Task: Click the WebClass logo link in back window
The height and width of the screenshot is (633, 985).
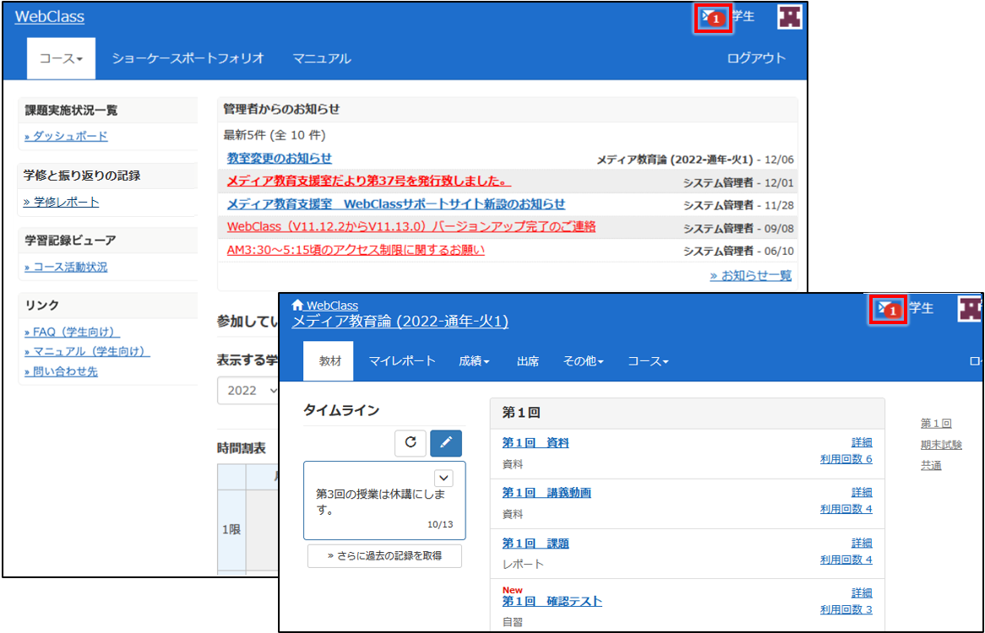Action: 50,17
